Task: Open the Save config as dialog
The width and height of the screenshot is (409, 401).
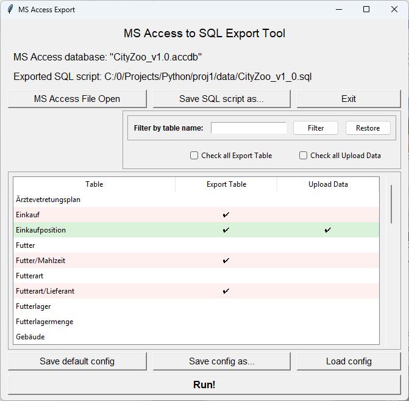Action: (x=221, y=361)
